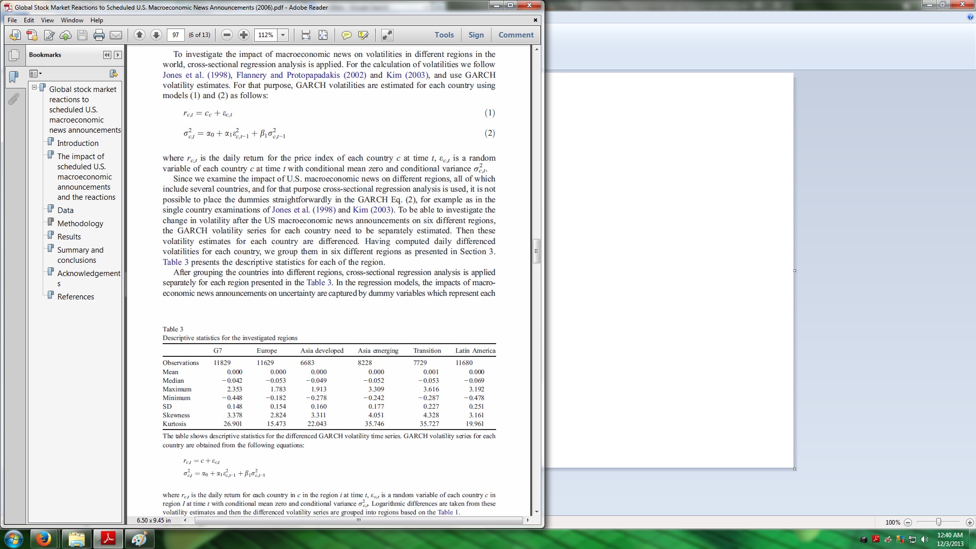This screenshot has height=549, width=976.
Task: Click the create PDF online toolbar icon
Action: [x=15, y=35]
